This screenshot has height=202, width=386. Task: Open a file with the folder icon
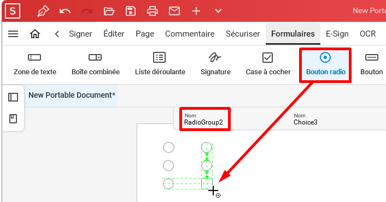[x=109, y=11]
